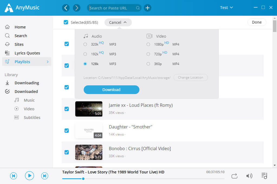Select 720p HD MP4 video option

point(148,54)
